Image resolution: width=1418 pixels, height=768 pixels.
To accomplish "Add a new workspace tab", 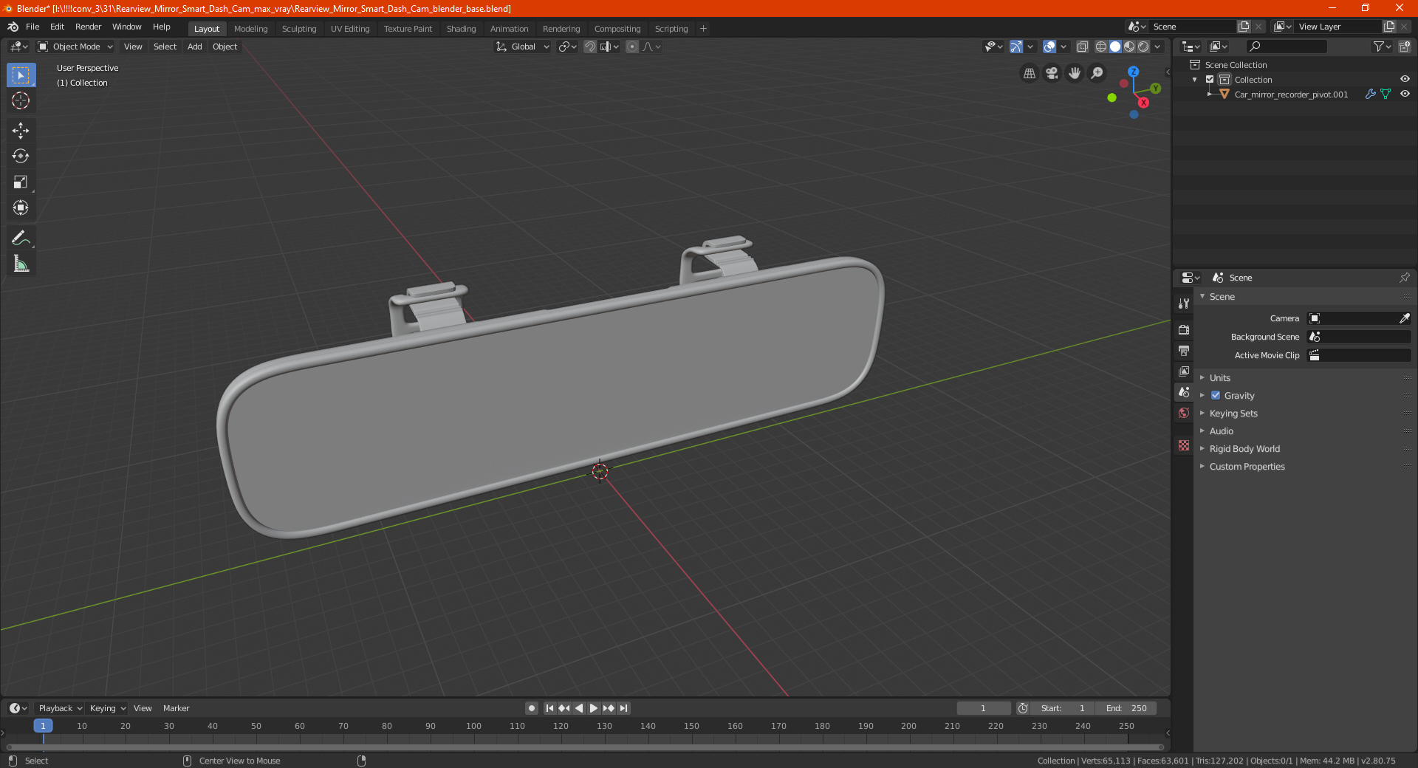I will (x=703, y=29).
